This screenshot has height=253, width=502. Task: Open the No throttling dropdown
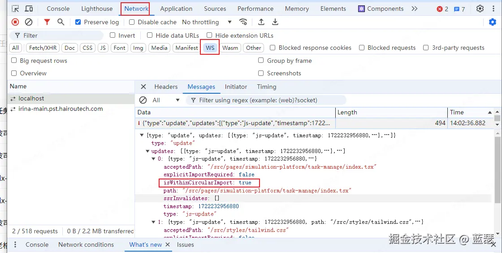pyautogui.click(x=207, y=22)
